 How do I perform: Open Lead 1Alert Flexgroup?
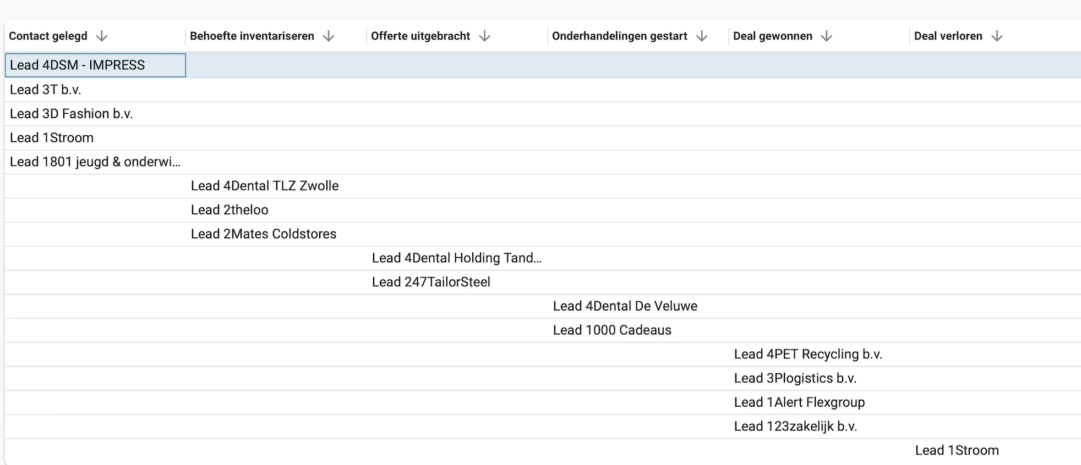pyautogui.click(x=799, y=402)
